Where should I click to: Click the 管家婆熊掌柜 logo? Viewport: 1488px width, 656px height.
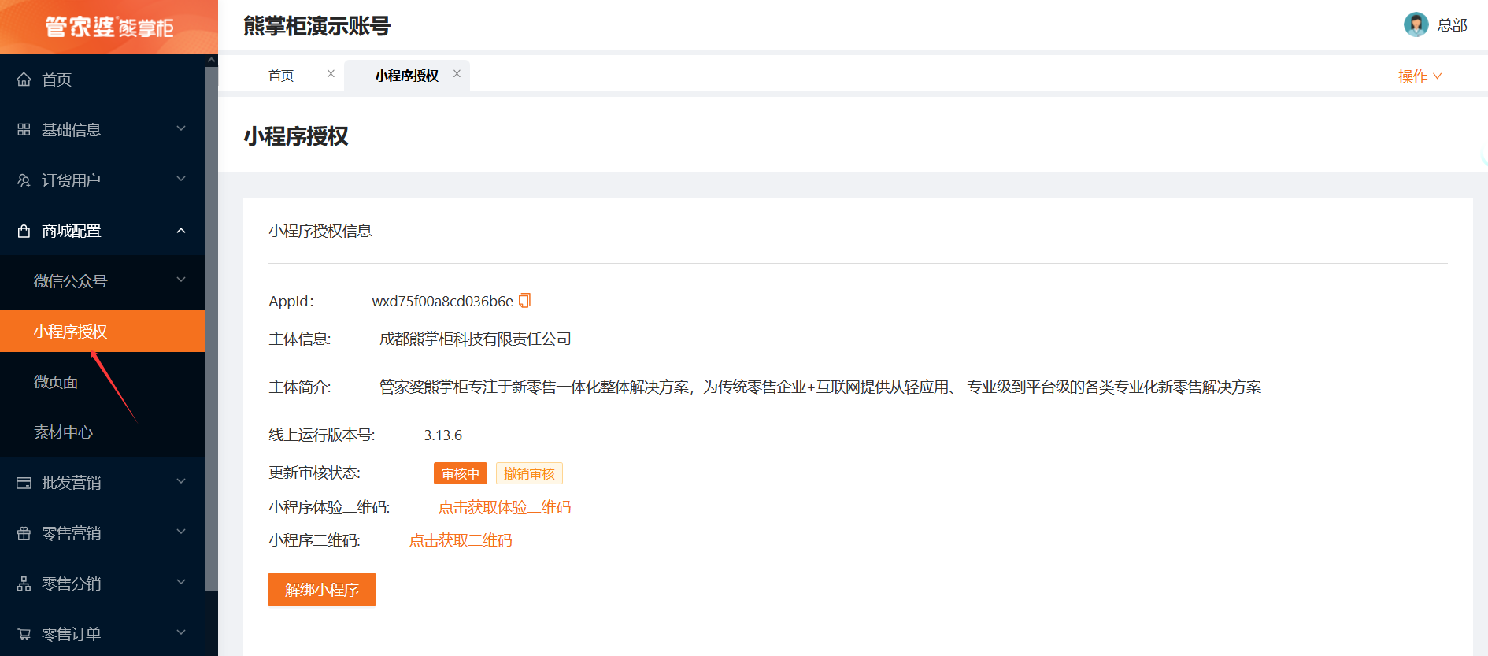[x=109, y=27]
